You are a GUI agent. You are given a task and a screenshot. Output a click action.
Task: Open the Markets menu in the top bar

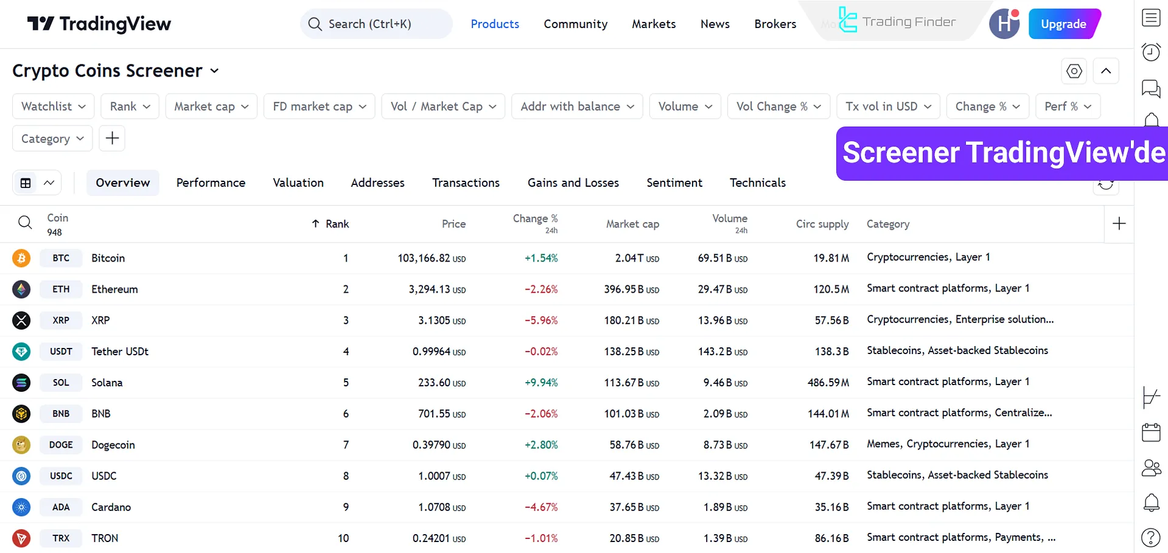(653, 24)
